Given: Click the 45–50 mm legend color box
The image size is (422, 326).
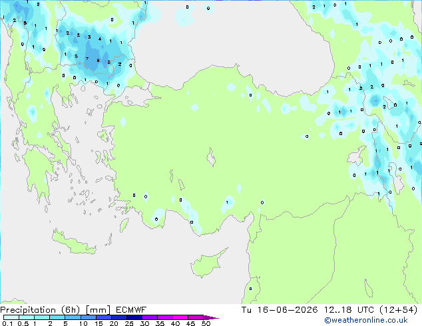Looking at the screenshot, I should click(196, 317).
